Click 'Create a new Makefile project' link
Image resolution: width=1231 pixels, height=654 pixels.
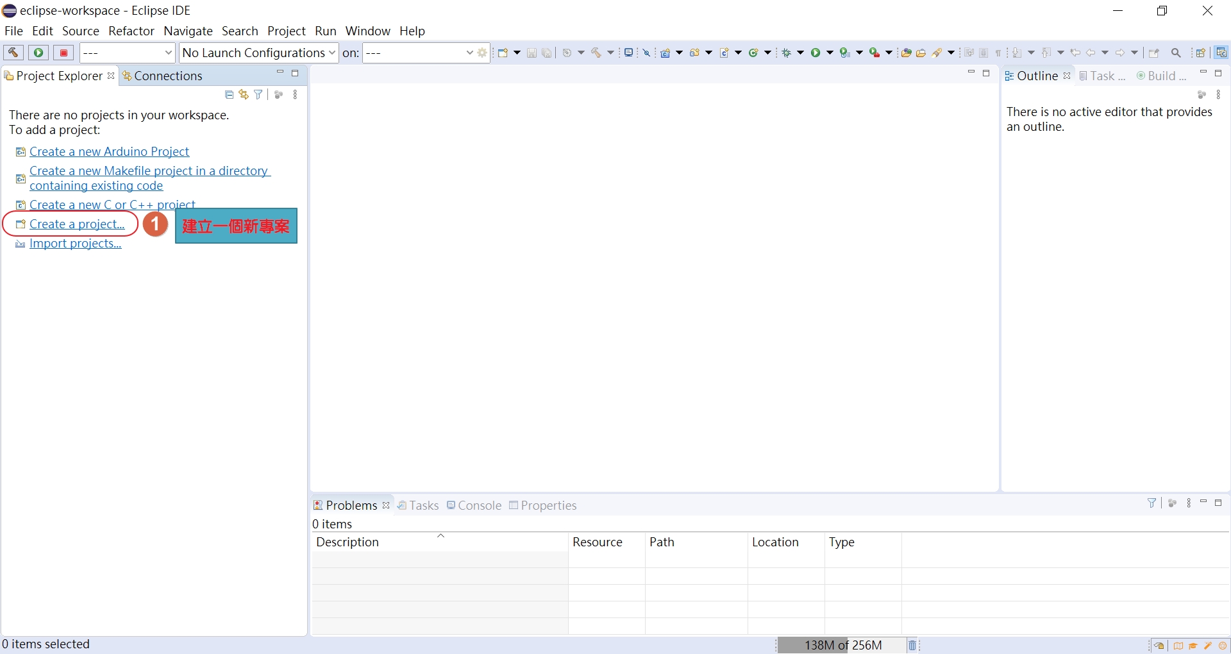149,178
